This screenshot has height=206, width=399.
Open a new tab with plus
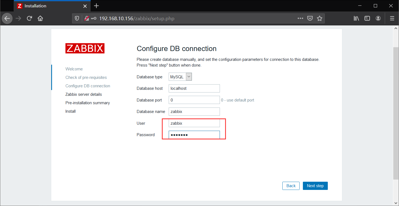96,6
